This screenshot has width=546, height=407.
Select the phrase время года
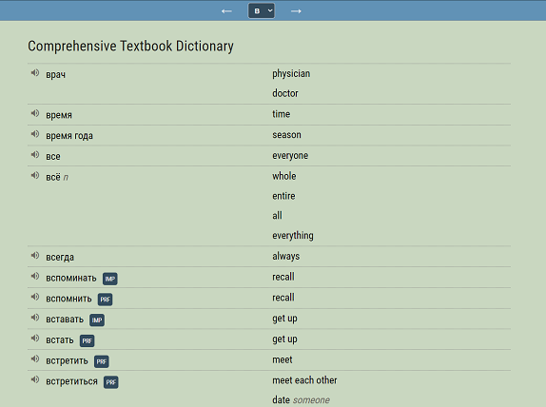[x=69, y=136]
